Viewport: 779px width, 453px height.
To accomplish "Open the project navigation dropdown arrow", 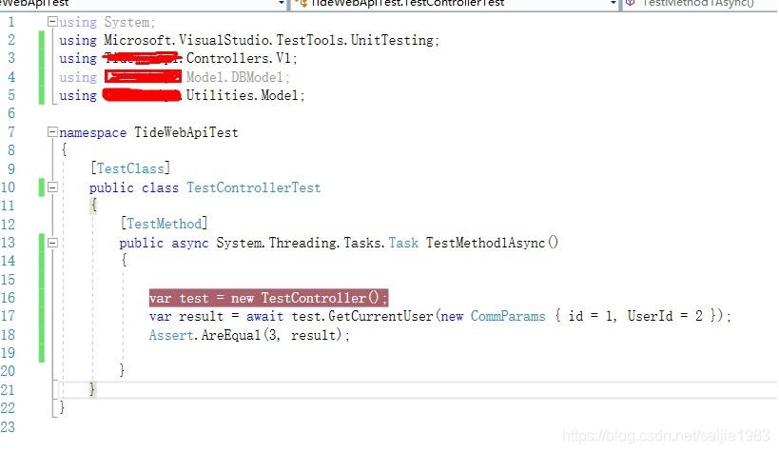I will 282,3.
